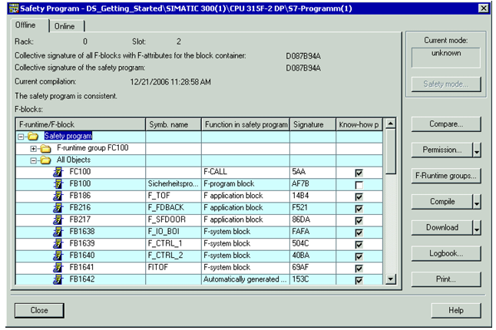Viewport: 496px width, 330px height.
Task: Click the F_FDBACK symbolic name cell
Action: (174, 208)
